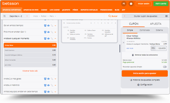
Task: Click blue brick icon in Próximo en anotar row
Action: tap(48, 32)
